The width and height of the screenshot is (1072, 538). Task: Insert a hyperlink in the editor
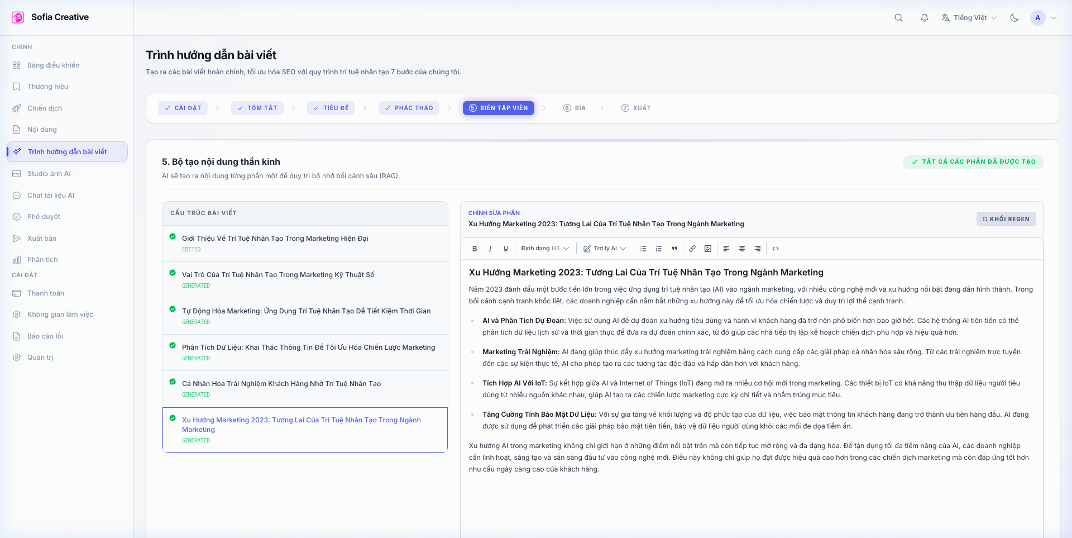(692, 248)
